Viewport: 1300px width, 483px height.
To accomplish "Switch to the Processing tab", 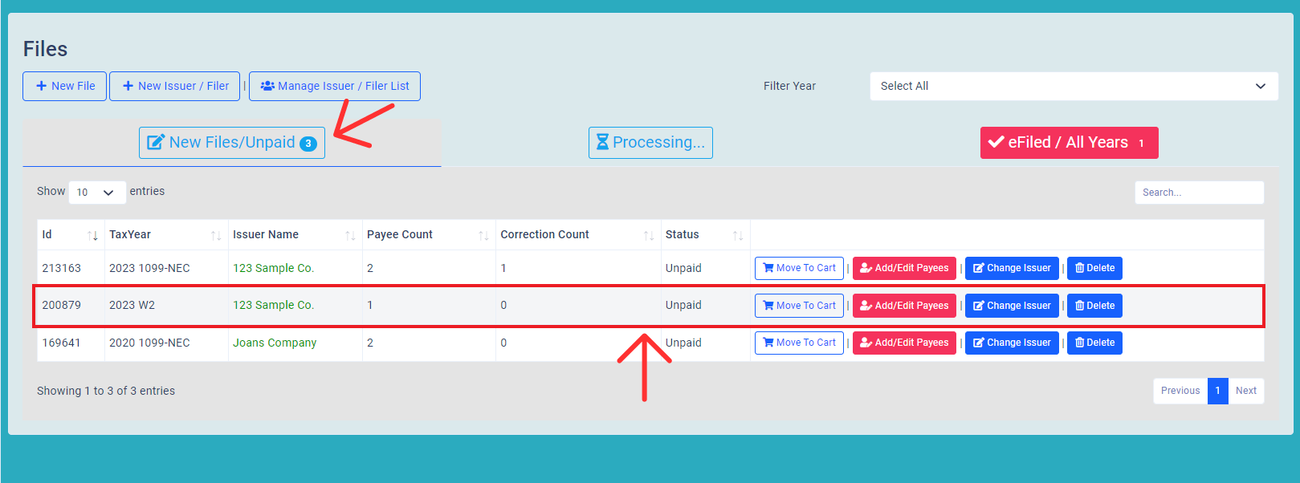I will 650,143.
